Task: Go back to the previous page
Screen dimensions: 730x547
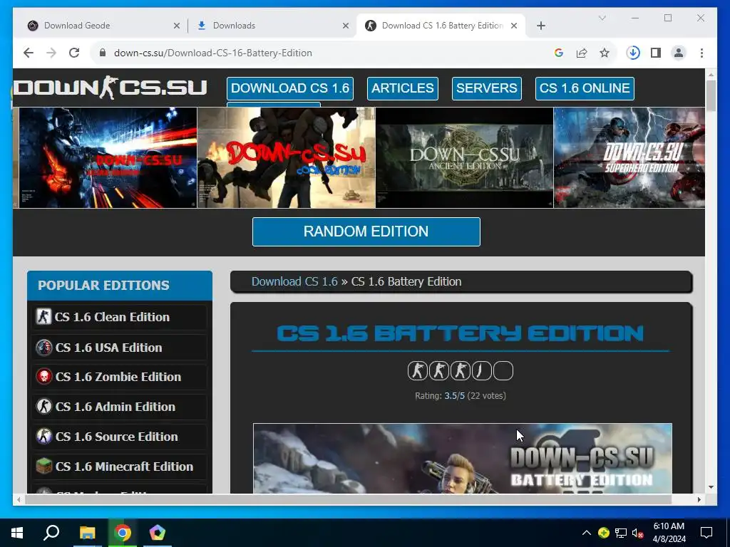Action: click(29, 53)
